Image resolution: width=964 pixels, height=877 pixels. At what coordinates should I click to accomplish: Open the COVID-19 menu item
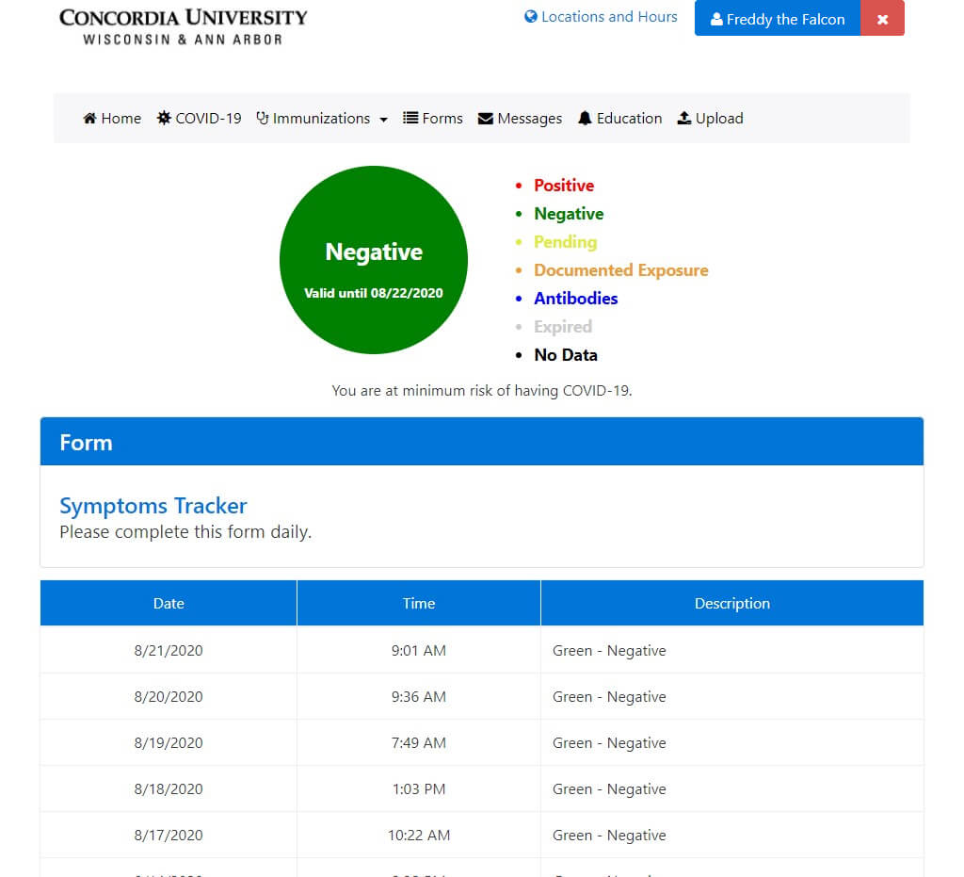[x=200, y=118]
